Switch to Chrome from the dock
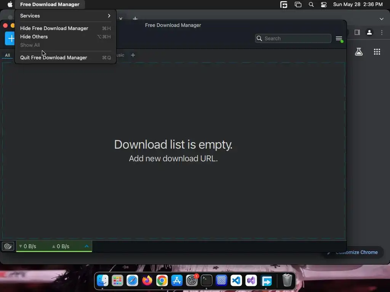The height and width of the screenshot is (292, 390). (x=162, y=281)
